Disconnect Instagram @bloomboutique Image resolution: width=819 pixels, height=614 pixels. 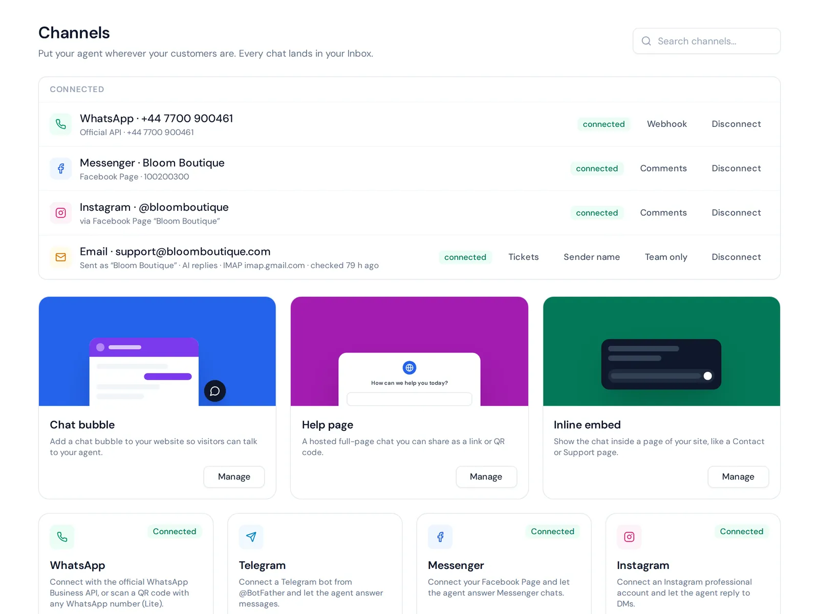coord(736,213)
